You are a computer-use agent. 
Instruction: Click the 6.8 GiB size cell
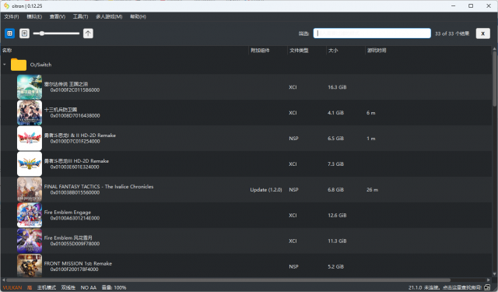click(x=335, y=190)
